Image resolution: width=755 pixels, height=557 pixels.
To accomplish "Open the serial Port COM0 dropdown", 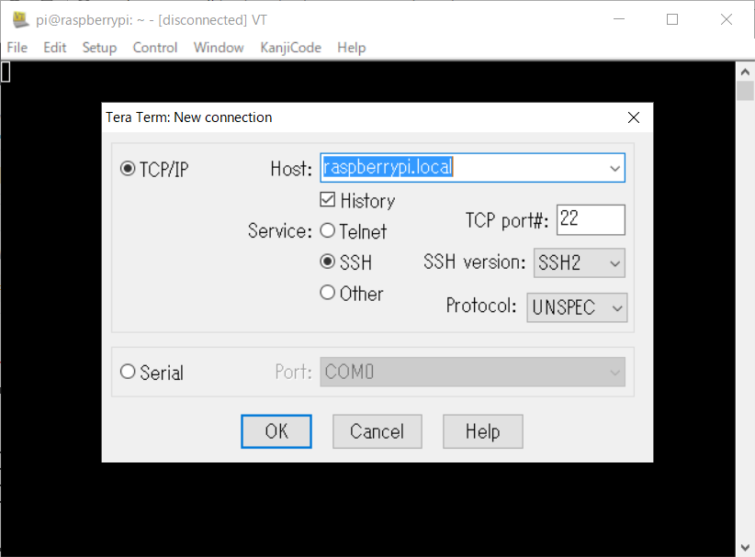I will pos(473,372).
